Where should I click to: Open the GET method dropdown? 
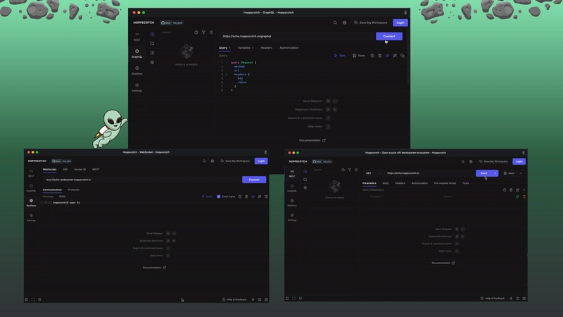click(x=373, y=173)
